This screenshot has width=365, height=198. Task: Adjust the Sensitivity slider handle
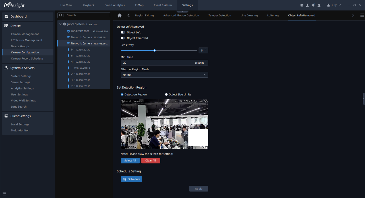tap(155, 51)
